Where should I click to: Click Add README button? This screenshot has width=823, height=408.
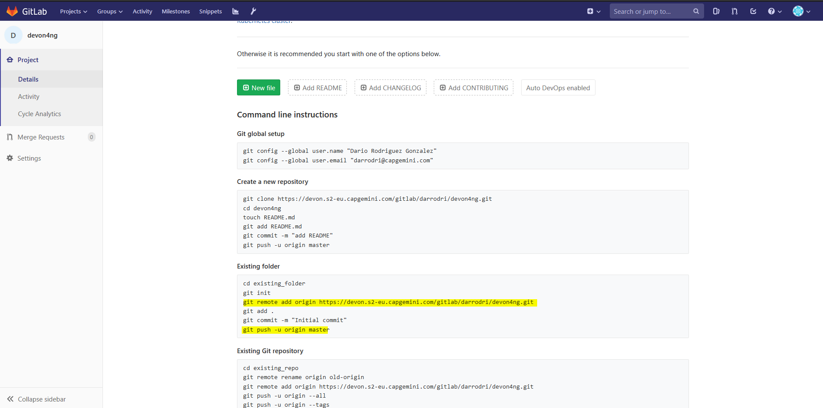pyautogui.click(x=317, y=88)
